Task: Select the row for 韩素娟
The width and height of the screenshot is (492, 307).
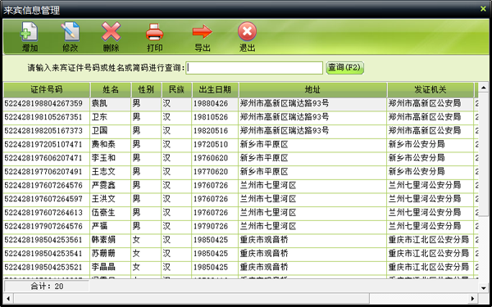Action: coord(240,240)
